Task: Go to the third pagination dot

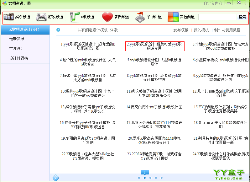Action: [150, 178]
